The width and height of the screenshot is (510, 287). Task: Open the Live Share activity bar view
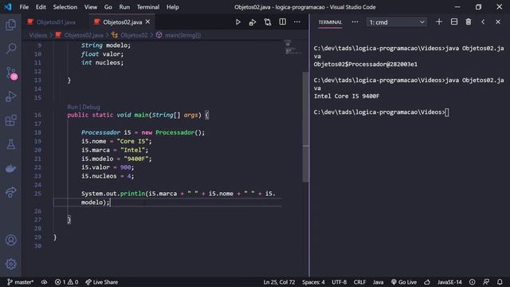click(x=10, y=192)
